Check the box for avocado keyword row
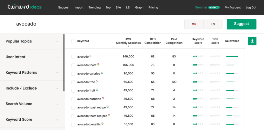This screenshot has height=130, width=264. pyautogui.click(x=73, y=57)
